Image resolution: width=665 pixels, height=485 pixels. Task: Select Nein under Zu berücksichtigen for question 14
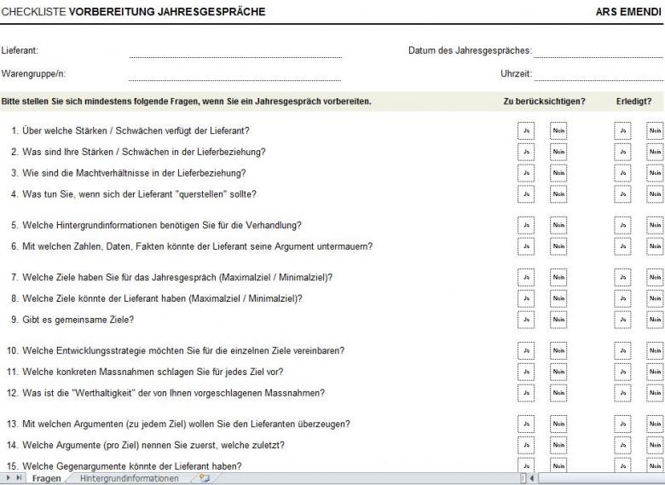[558, 445]
